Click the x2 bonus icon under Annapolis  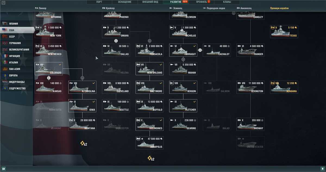[151, 158]
